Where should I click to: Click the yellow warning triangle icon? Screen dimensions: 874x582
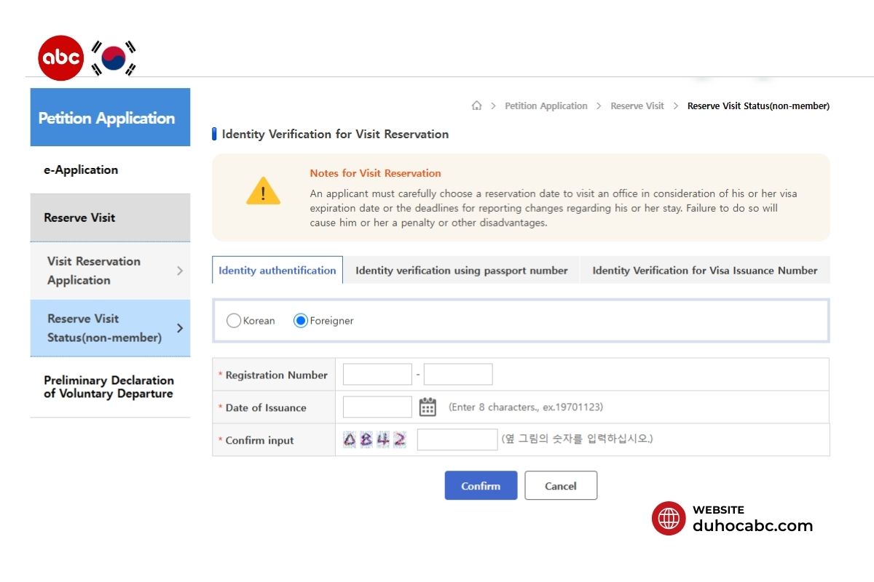click(x=263, y=192)
